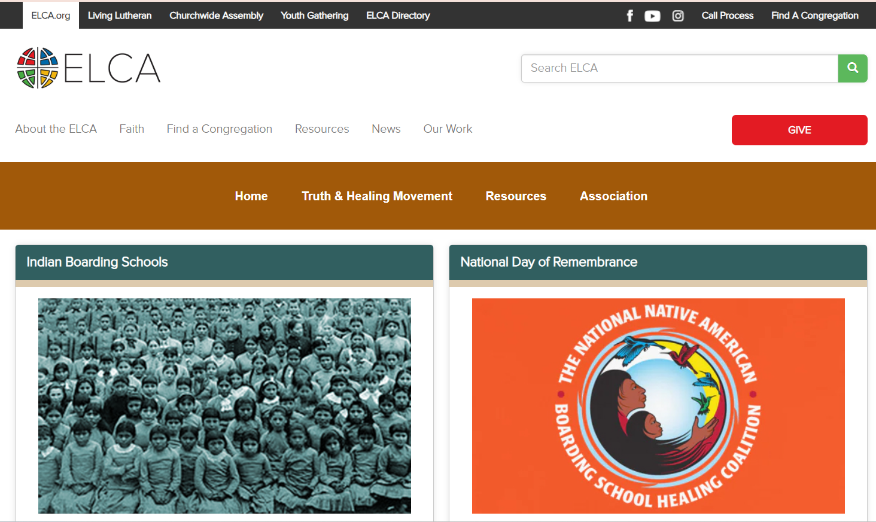This screenshot has width=876, height=522.
Task: Focus the Search ELCA input field
Action: pos(680,68)
